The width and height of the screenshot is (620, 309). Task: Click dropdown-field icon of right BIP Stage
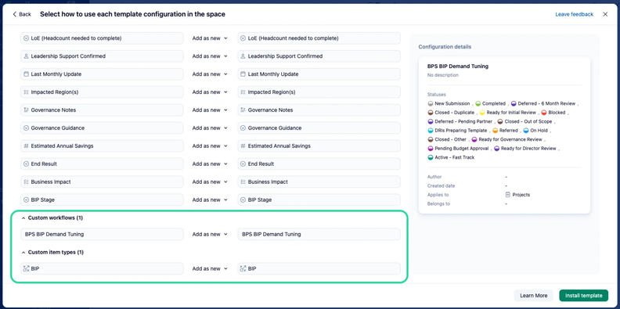pyautogui.click(x=243, y=200)
